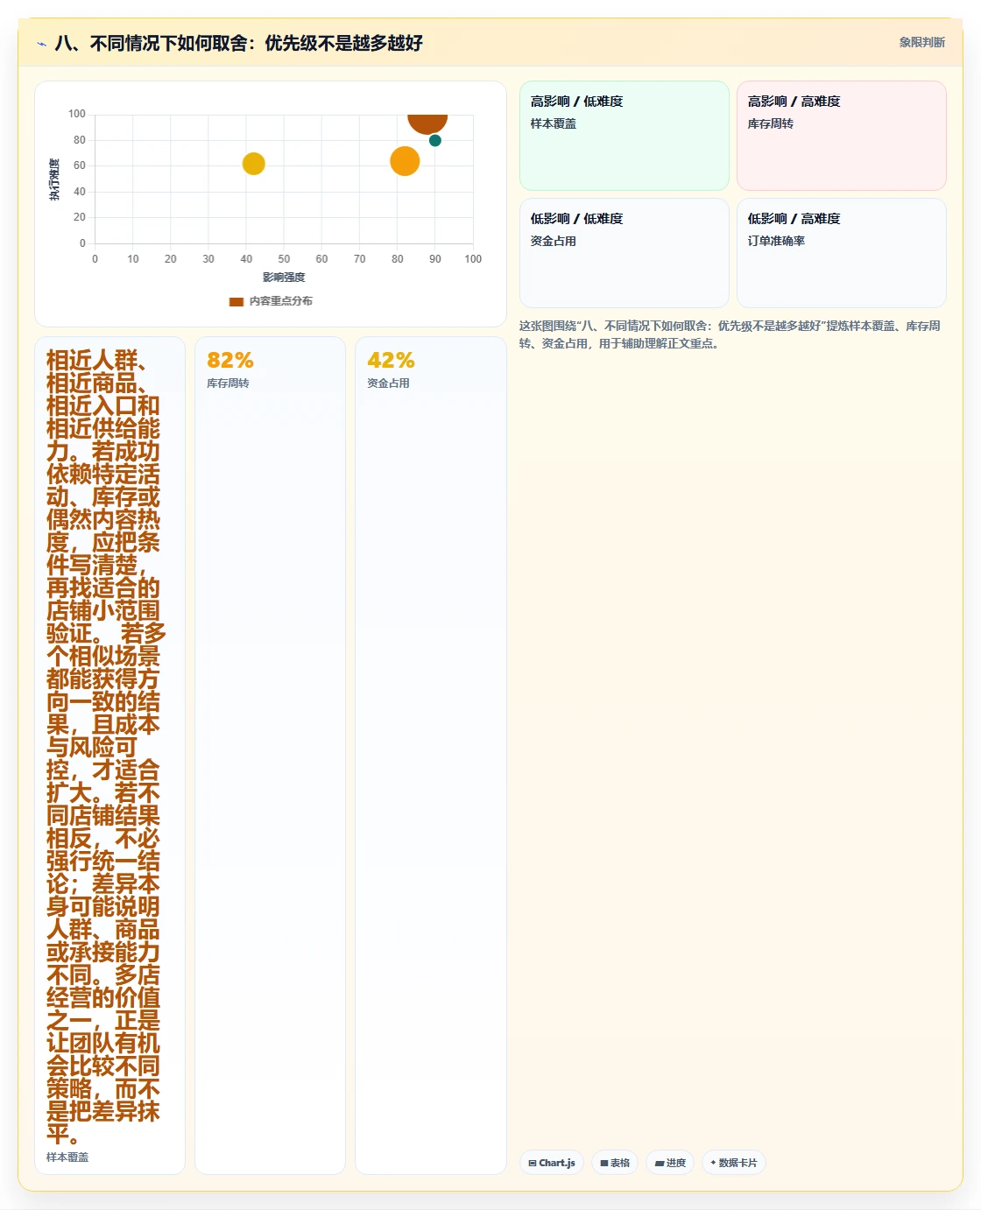
Task: Open the 高影响 / 高难度 quadrant card
Action: tap(842, 136)
